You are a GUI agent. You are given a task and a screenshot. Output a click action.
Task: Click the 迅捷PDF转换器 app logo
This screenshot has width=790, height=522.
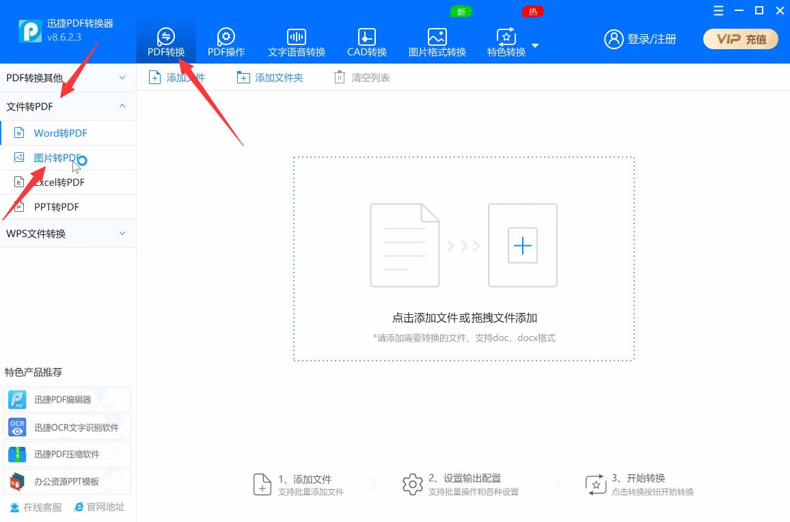(x=30, y=31)
